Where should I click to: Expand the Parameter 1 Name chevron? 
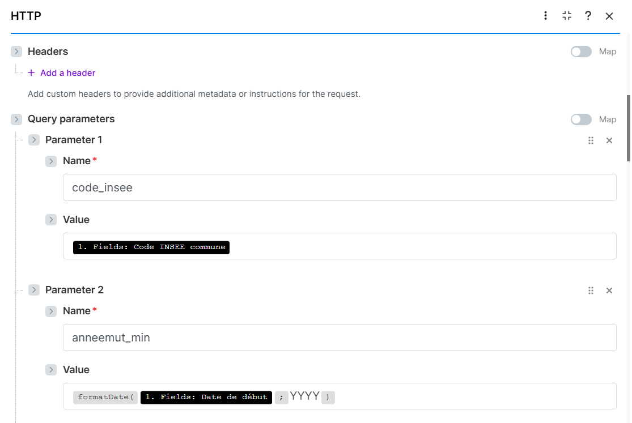(51, 161)
